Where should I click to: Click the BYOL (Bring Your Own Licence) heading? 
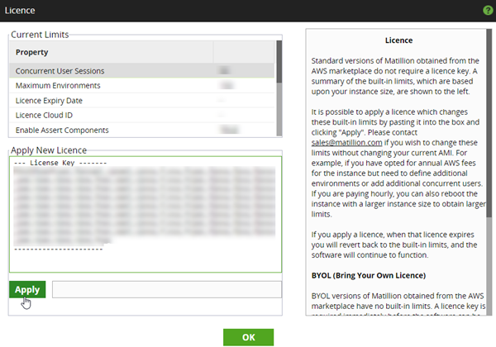click(x=369, y=275)
